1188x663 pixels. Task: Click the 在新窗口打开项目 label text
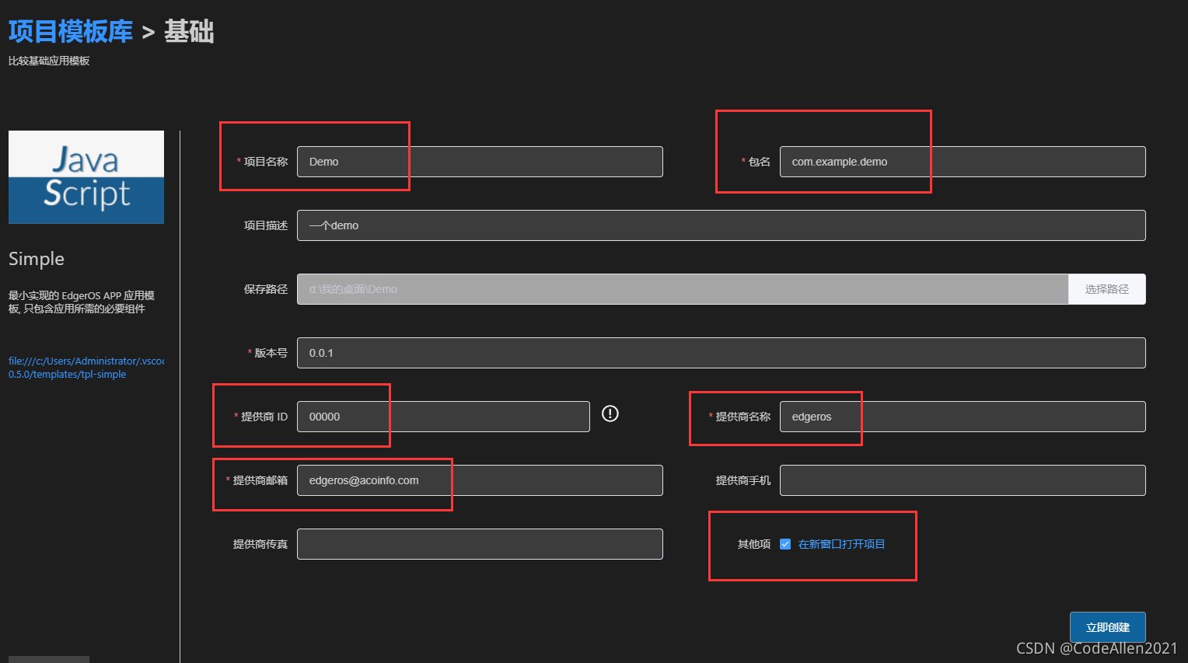click(x=841, y=544)
